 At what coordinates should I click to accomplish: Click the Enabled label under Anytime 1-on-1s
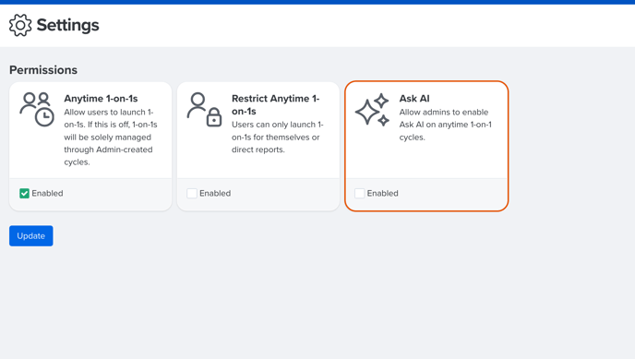tap(47, 194)
